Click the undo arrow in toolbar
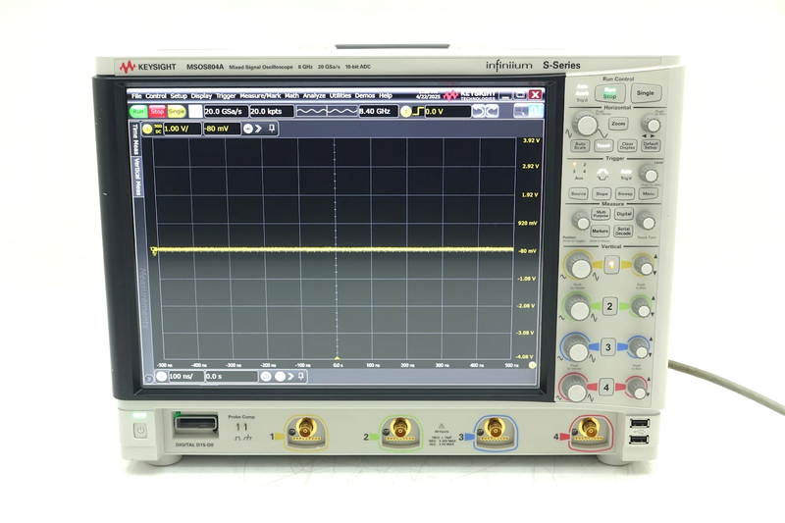This screenshot has height=523, width=785. 478,112
